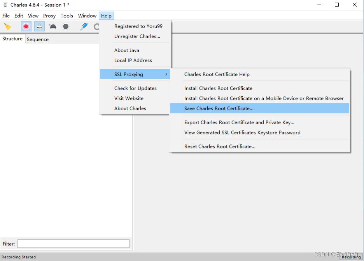Image resolution: width=364 pixels, height=261 pixels.
Task: Choose Local IP Address
Action: (x=135, y=60)
